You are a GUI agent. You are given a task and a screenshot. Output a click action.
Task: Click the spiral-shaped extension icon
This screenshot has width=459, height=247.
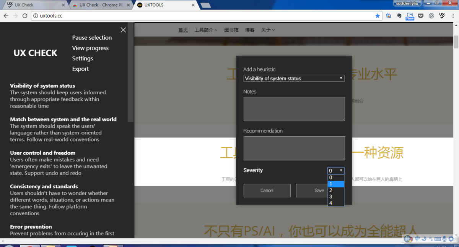(431, 16)
